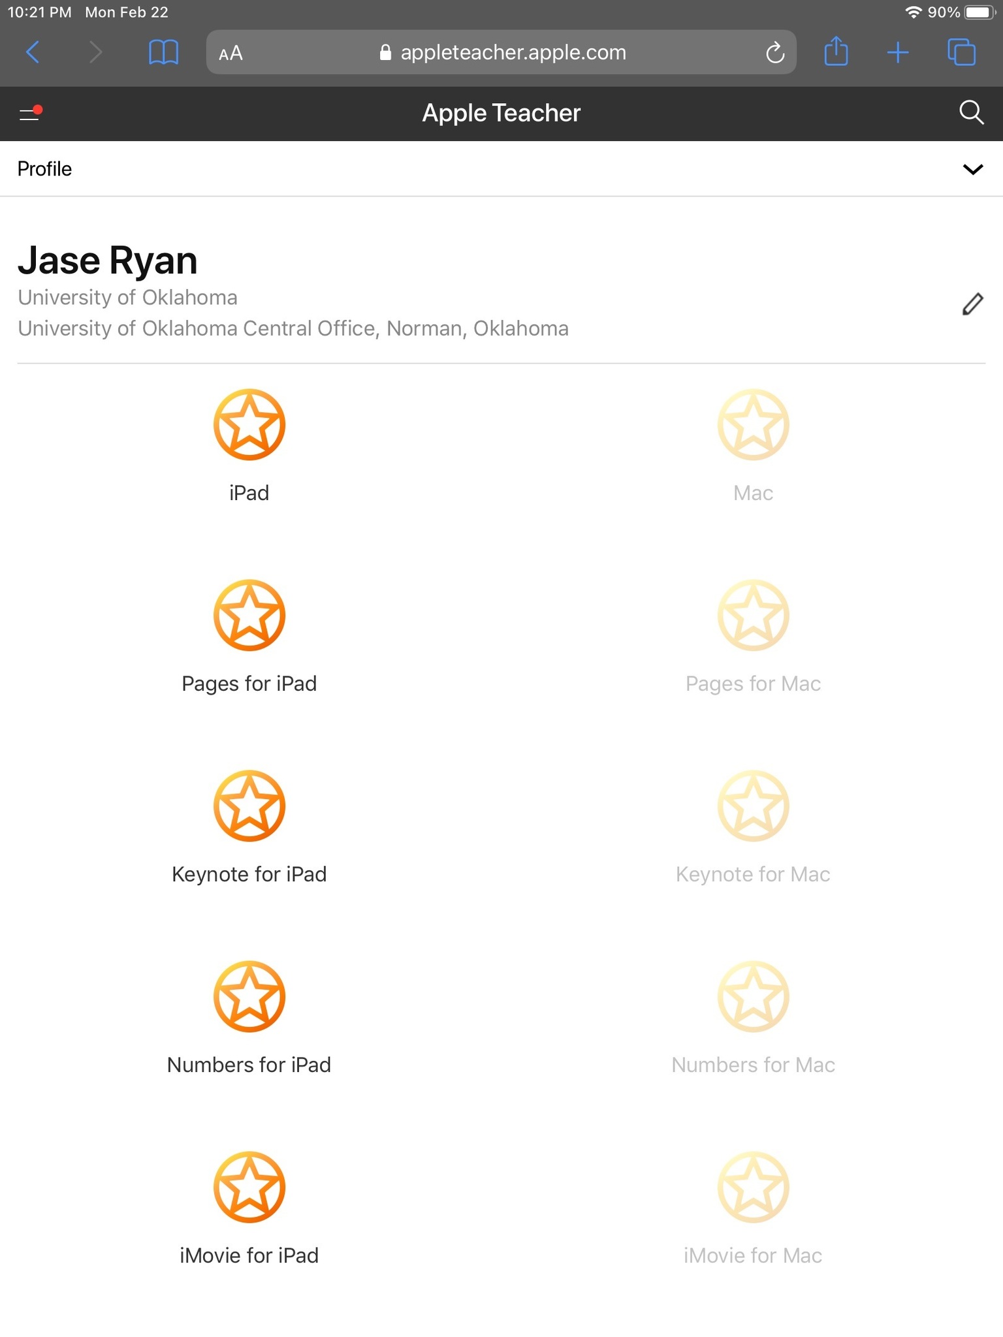Click the appleteacher.apple.com address field

coord(501,52)
